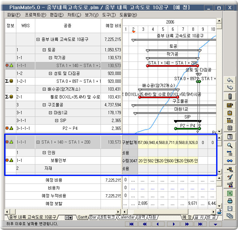Click the calendar date icon in right toolbar
Image resolution: width=238 pixels, height=230 pixels.
[230, 136]
